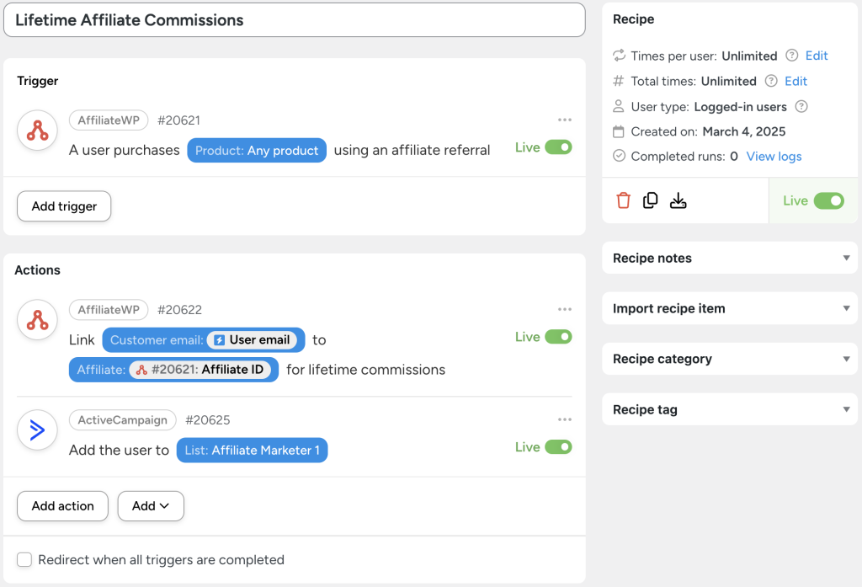The height and width of the screenshot is (587, 862).
Task: Click the AffiliateWP icon on the Link action
Action: tap(37, 319)
